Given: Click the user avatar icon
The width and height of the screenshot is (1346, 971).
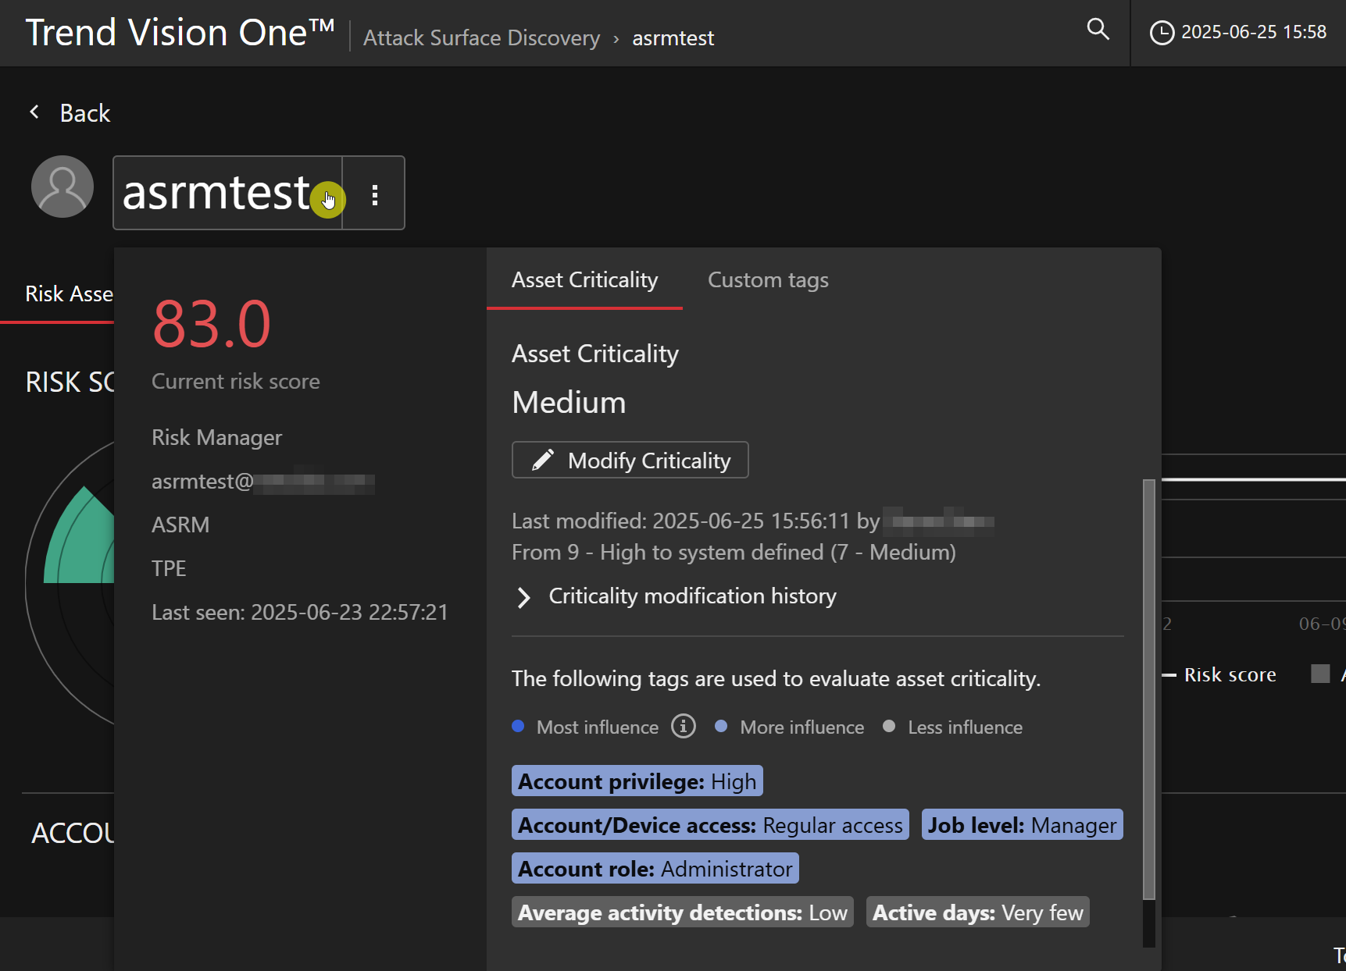Looking at the screenshot, I should [62, 187].
